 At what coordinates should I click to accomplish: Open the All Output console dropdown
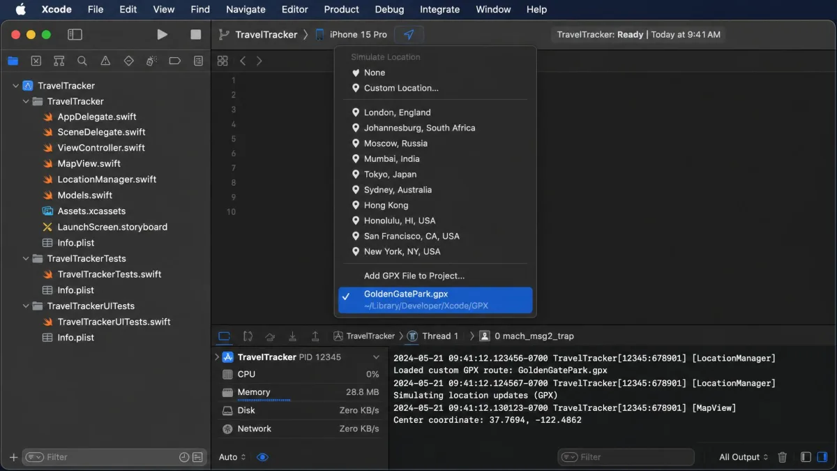coord(744,457)
